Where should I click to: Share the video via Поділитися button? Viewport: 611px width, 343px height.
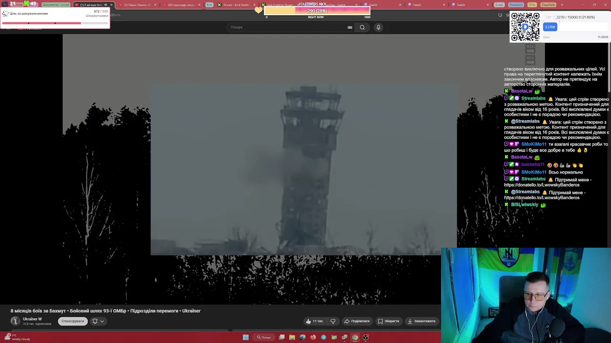[x=357, y=321]
